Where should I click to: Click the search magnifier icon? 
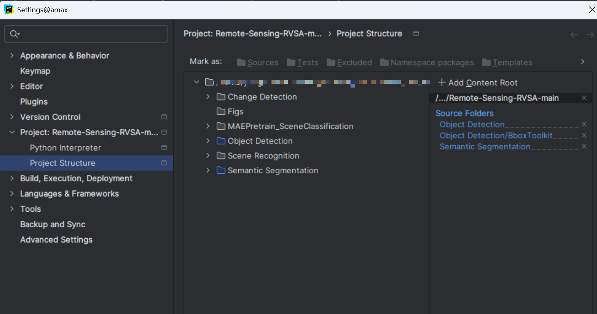pos(14,34)
